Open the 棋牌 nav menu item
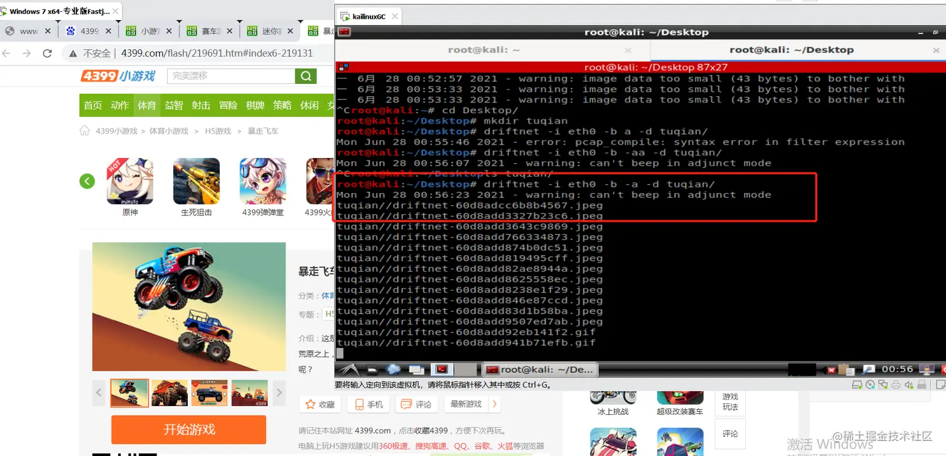The image size is (946, 456). click(x=255, y=106)
